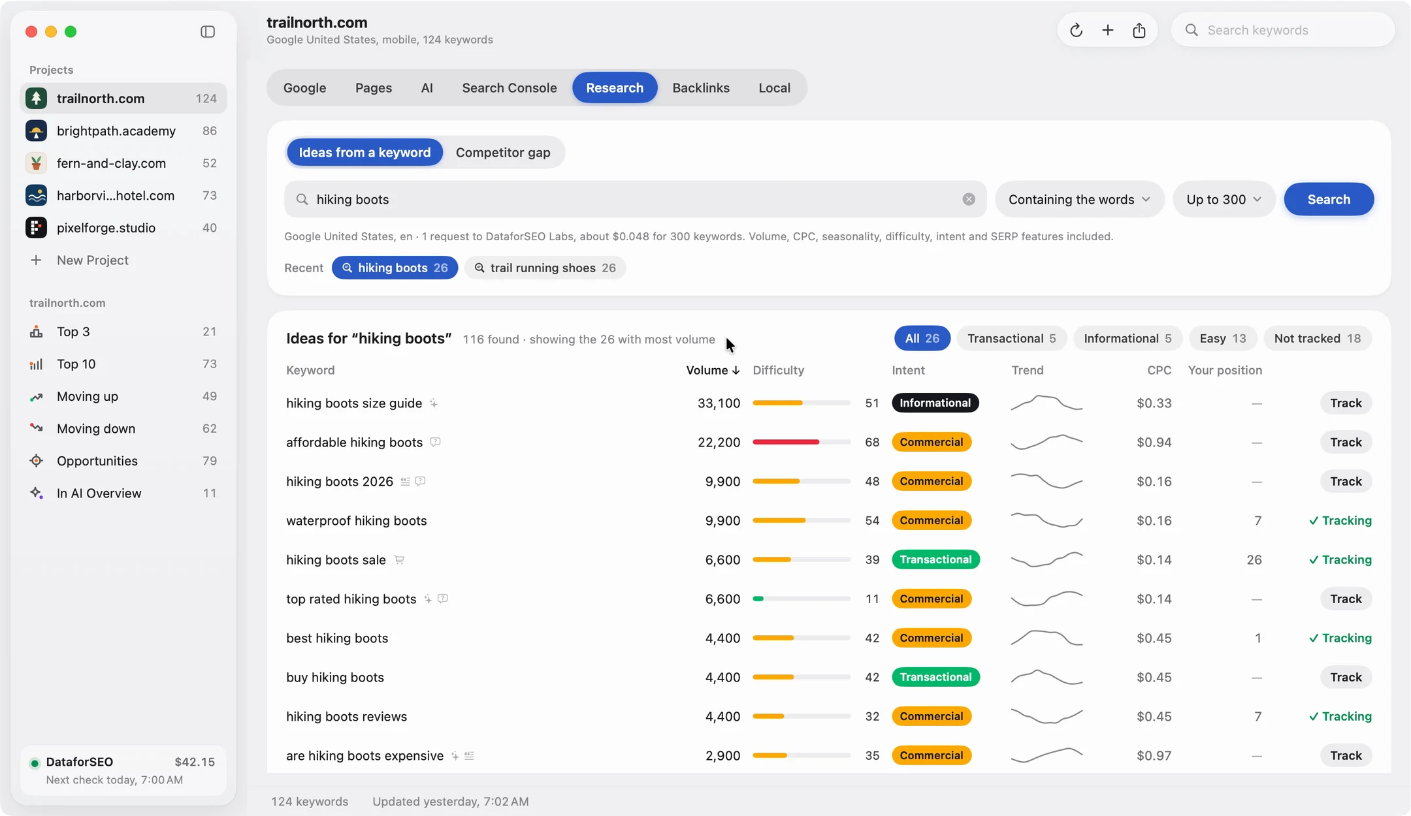Screen dimensions: 1411x816
Task: Filter ideas by All 26
Action: pyautogui.click(x=922, y=338)
